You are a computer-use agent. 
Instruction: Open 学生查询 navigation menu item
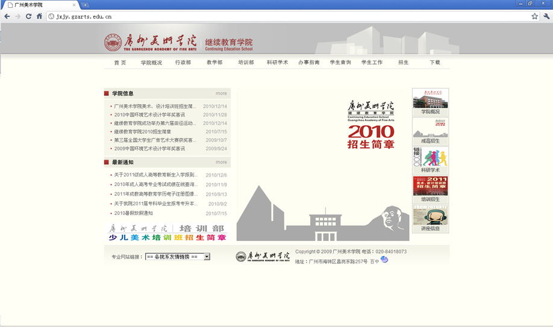pyautogui.click(x=340, y=63)
